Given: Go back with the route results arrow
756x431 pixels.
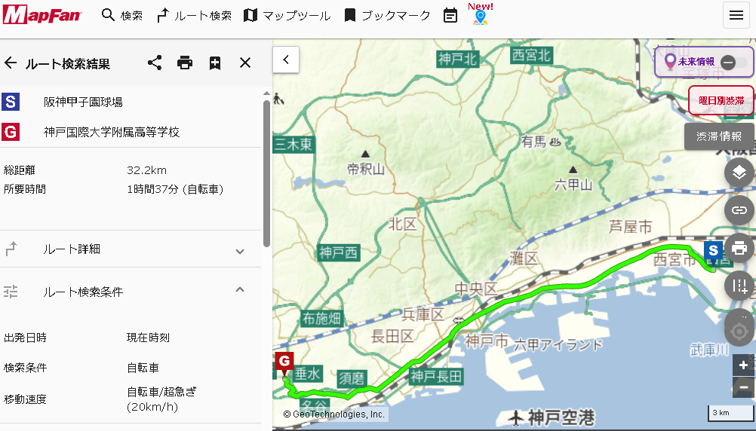Looking at the screenshot, I should [x=11, y=63].
